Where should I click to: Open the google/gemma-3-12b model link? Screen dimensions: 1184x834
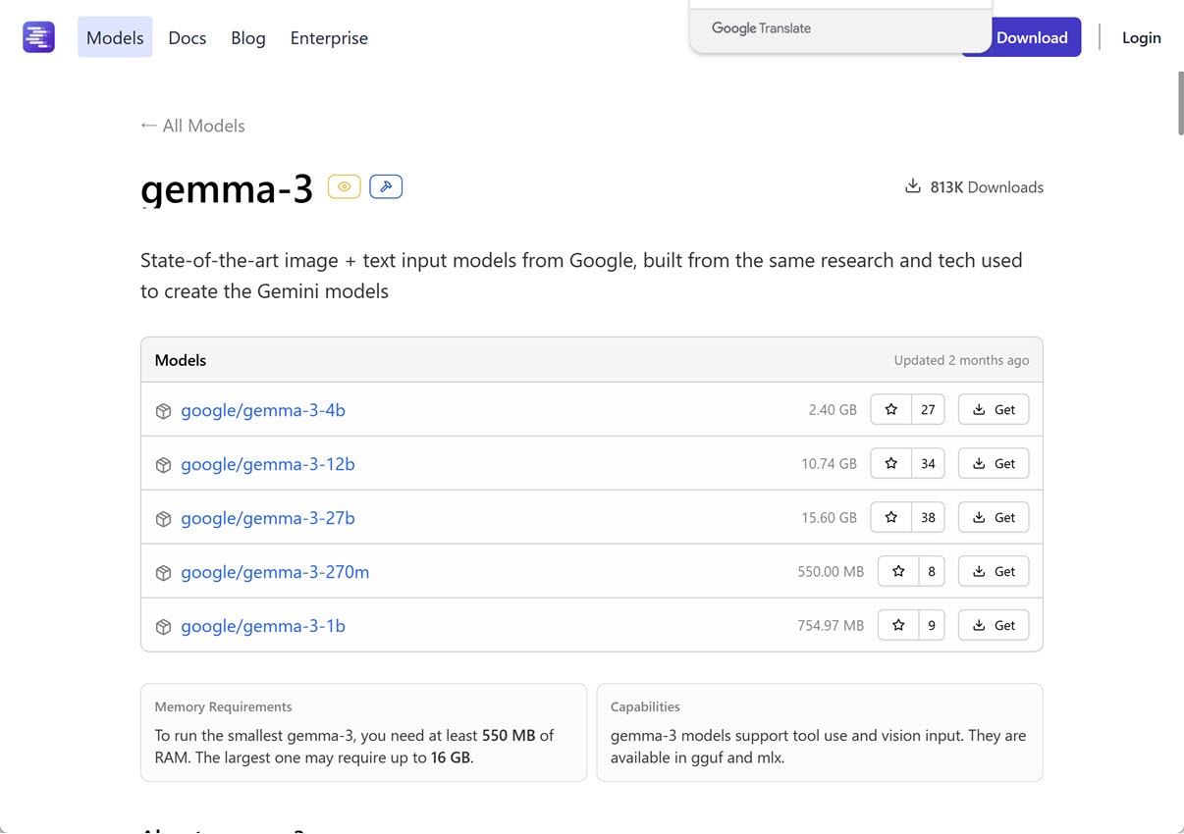[268, 464]
